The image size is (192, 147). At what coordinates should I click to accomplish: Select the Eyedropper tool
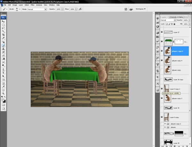(x=3, y=87)
